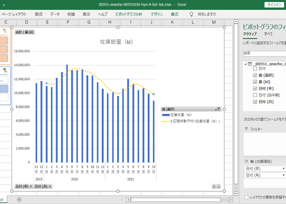Click the lightbulb Tell Me icon

(x=191, y=14)
